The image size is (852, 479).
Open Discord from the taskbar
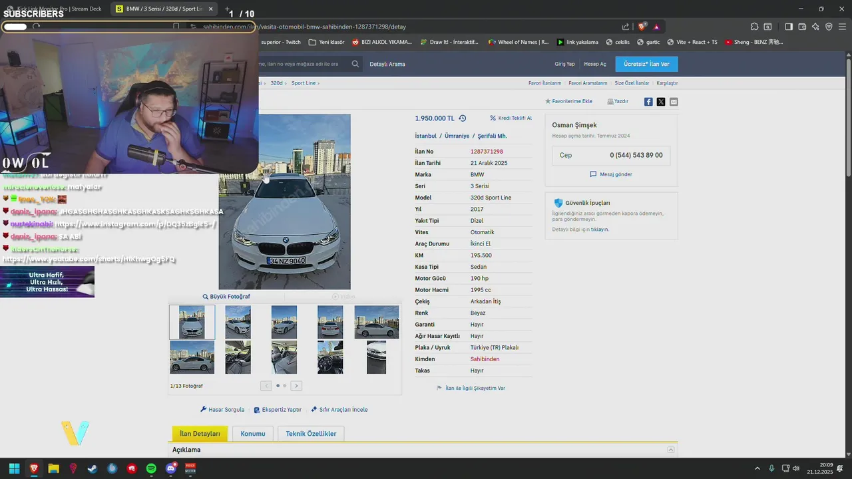(171, 468)
